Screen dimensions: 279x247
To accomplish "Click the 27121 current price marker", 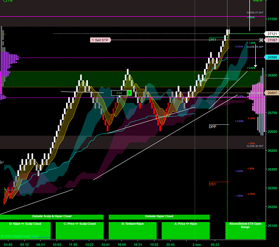I will pos(272,34).
